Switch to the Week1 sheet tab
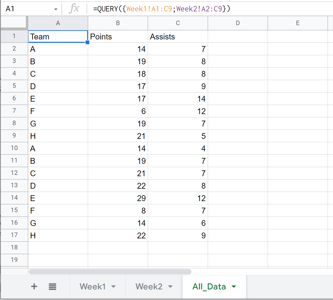The height and width of the screenshot is (300, 333). click(93, 287)
